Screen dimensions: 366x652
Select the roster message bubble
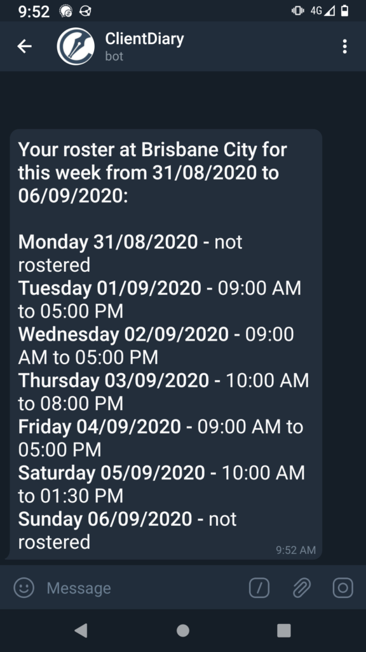click(166, 344)
